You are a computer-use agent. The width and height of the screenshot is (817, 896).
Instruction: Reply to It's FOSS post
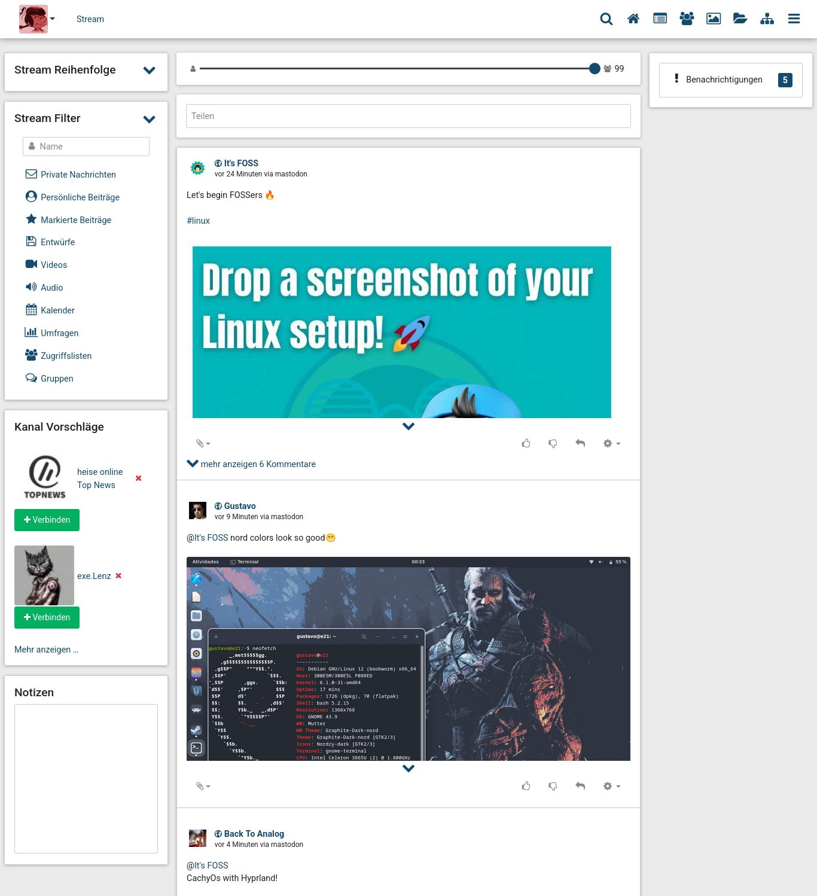580,443
